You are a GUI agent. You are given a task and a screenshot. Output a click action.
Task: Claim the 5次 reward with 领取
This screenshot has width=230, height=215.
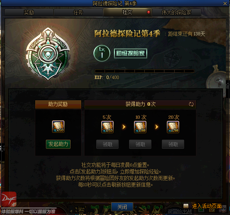coord(107,144)
